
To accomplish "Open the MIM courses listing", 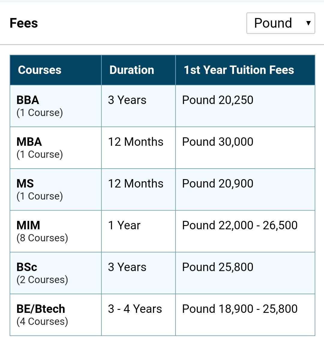I will (x=28, y=225).
